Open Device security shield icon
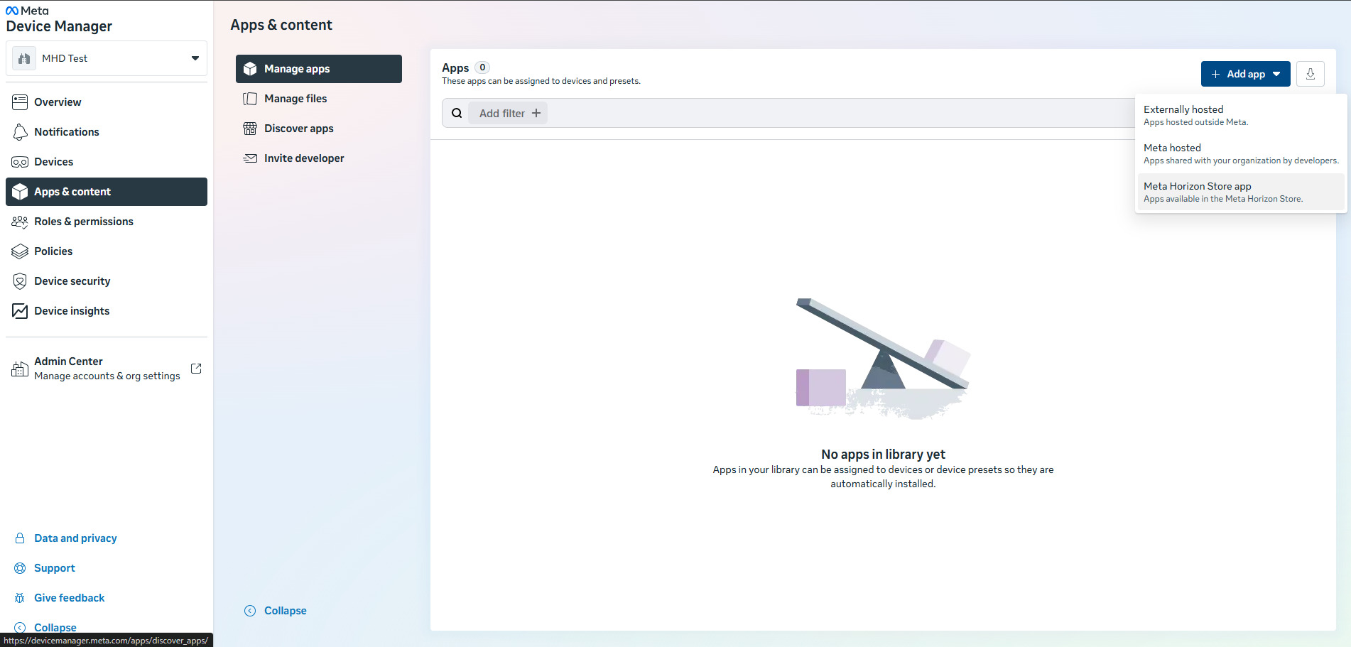This screenshot has width=1351, height=647. point(20,281)
